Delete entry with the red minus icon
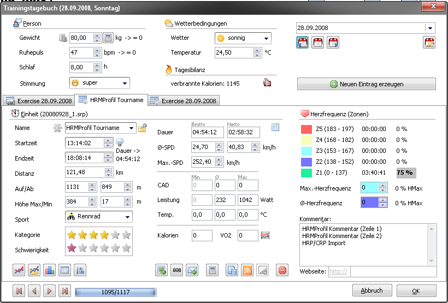 [282, 270]
